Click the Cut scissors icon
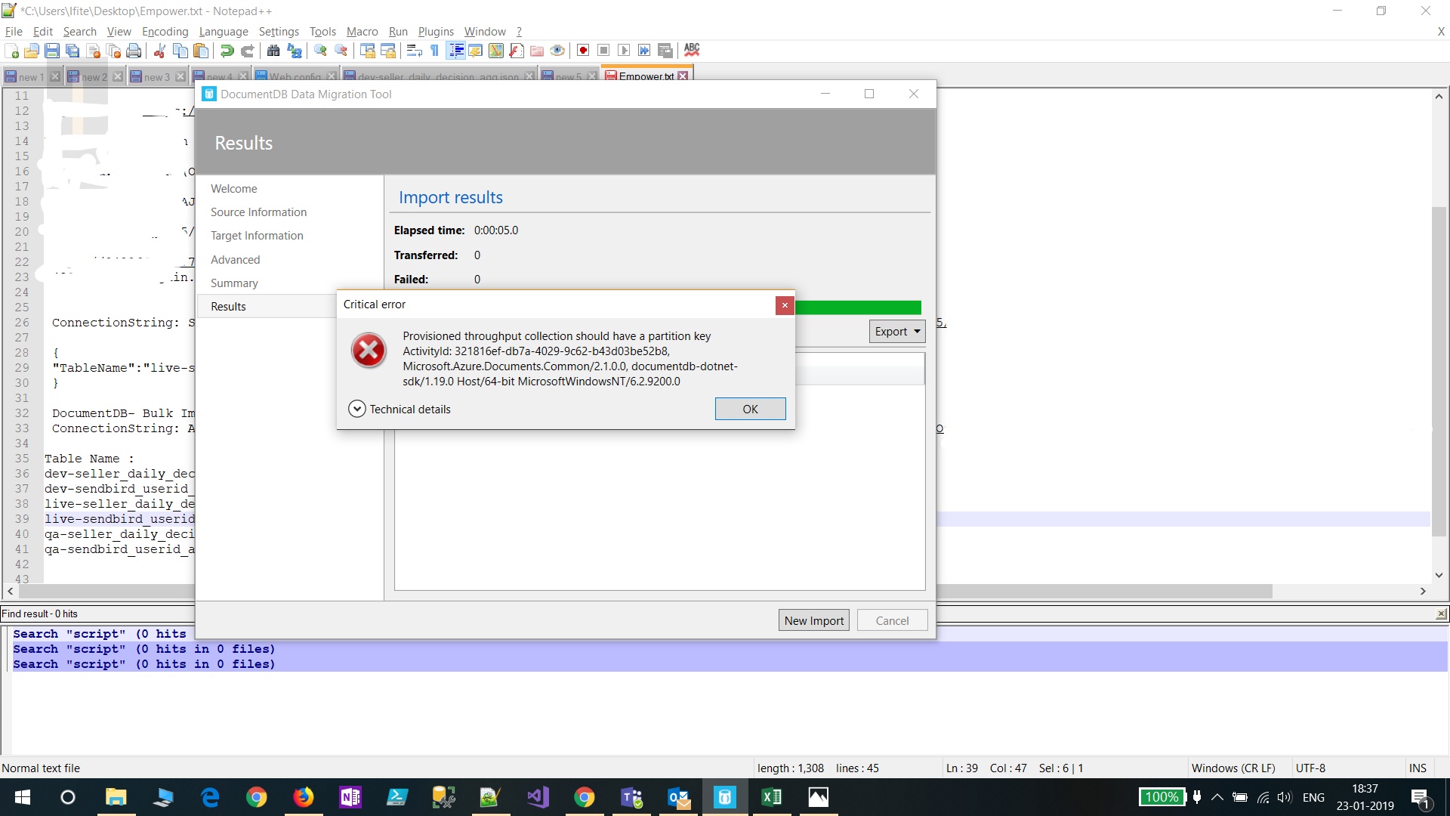Image resolution: width=1450 pixels, height=816 pixels. point(160,51)
